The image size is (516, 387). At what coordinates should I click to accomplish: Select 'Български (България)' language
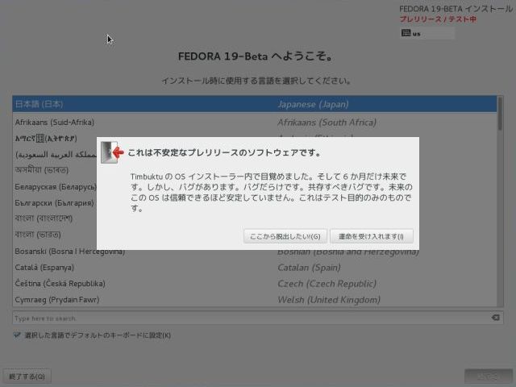55,202
